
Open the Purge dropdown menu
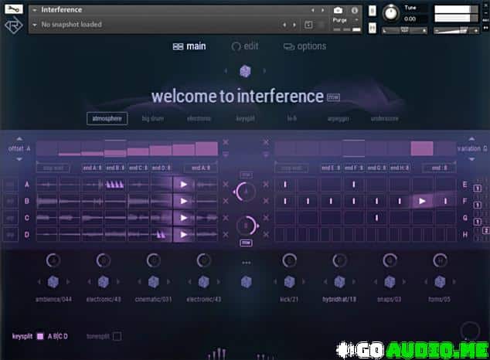[x=356, y=20]
